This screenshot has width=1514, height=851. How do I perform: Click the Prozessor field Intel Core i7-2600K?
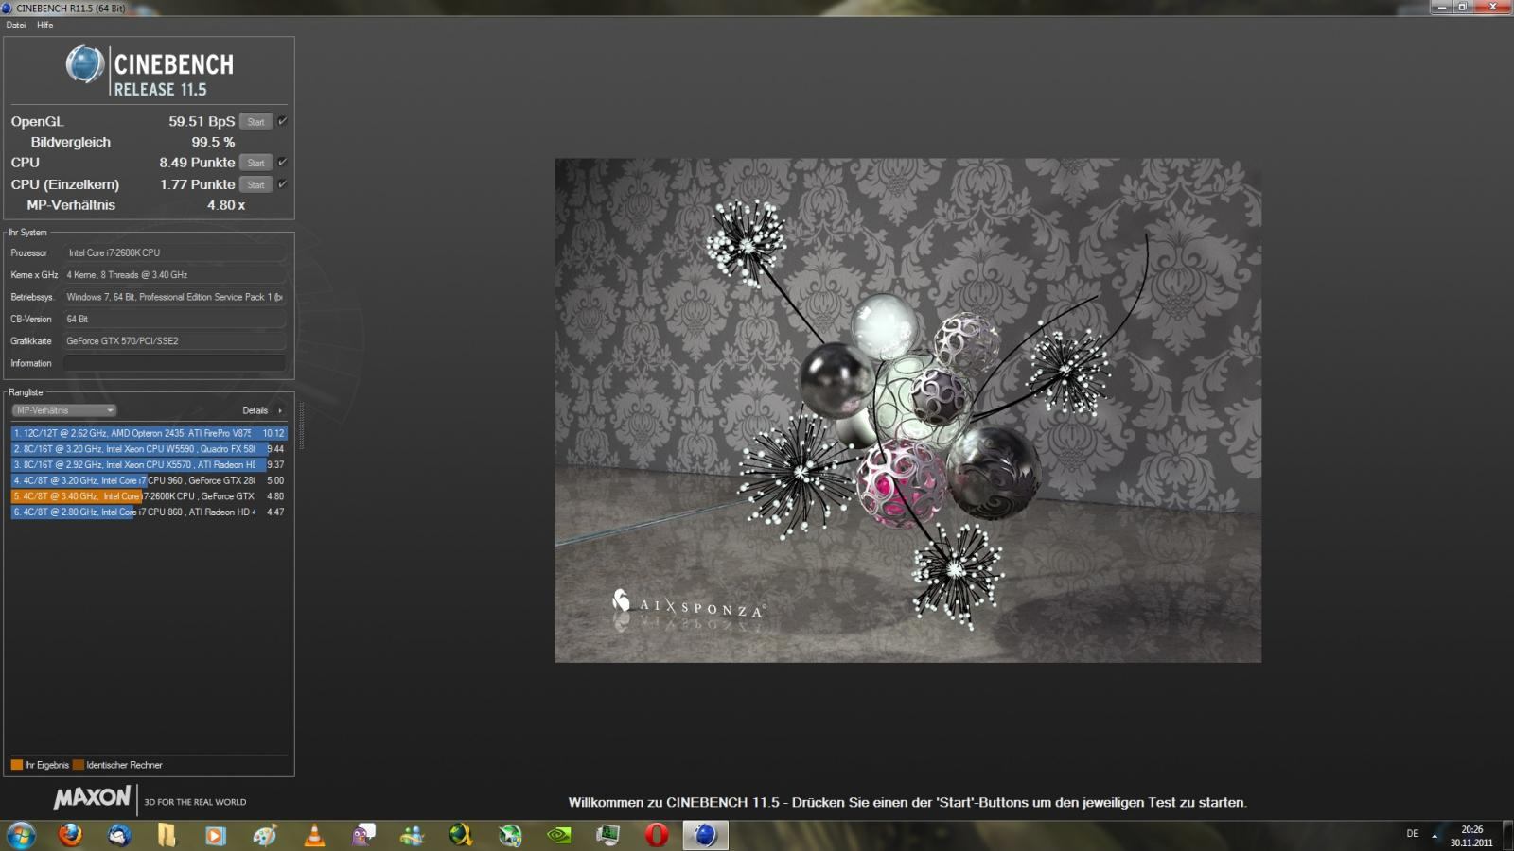tap(174, 252)
